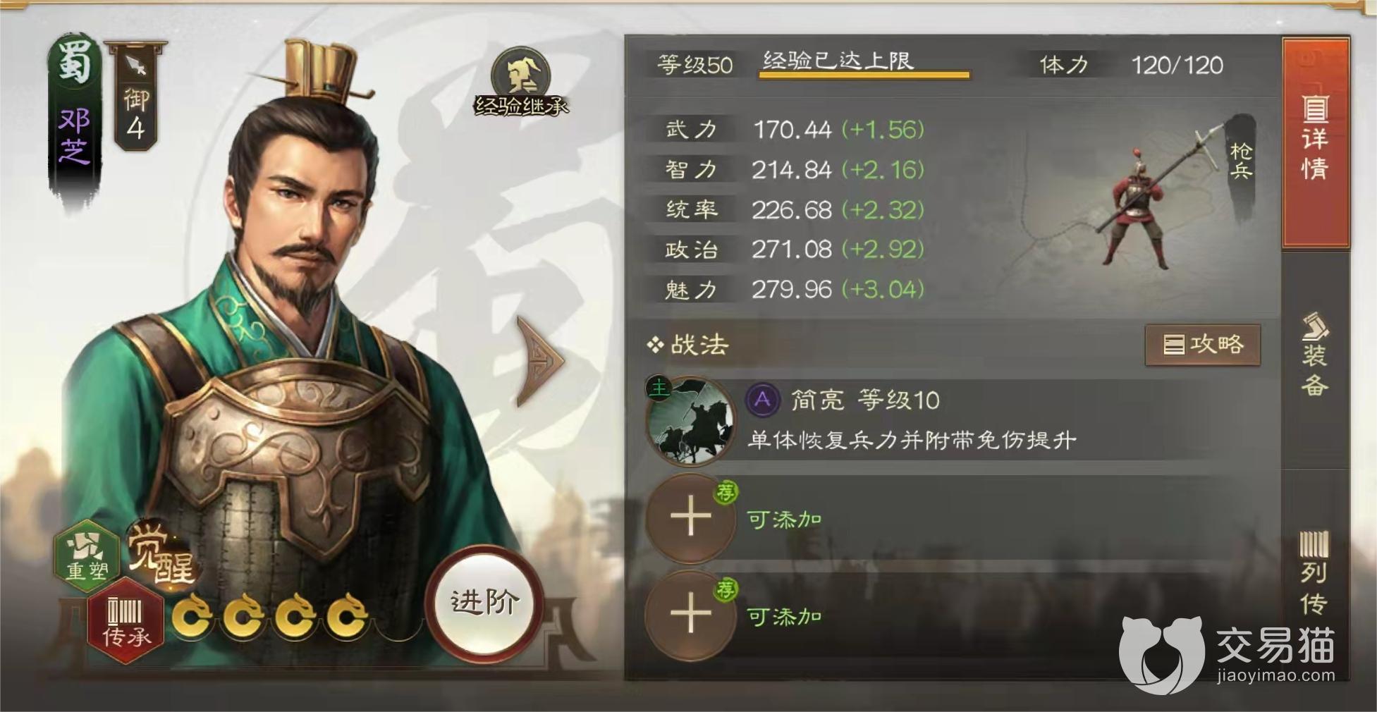Click the fourth golden dragon star
The width and height of the screenshot is (1377, 712).
click(x=347, y=615)
